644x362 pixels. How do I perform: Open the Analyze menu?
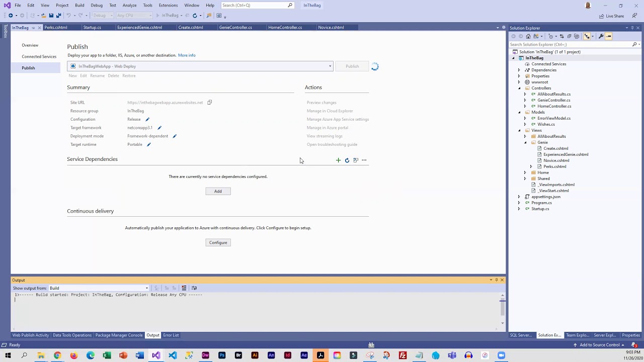[x=129, y=5]
